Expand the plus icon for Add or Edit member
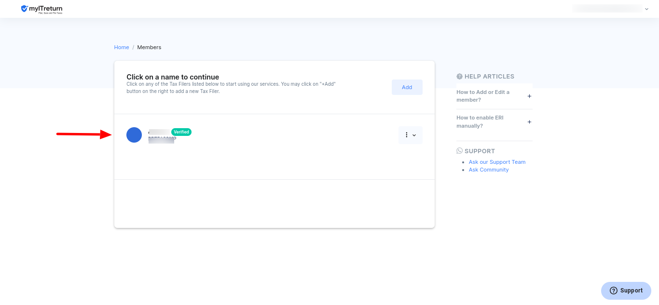 tap(529, 96)
